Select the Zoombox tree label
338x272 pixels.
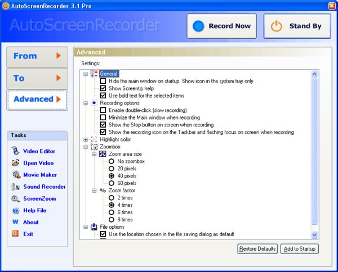coord(110,147)
